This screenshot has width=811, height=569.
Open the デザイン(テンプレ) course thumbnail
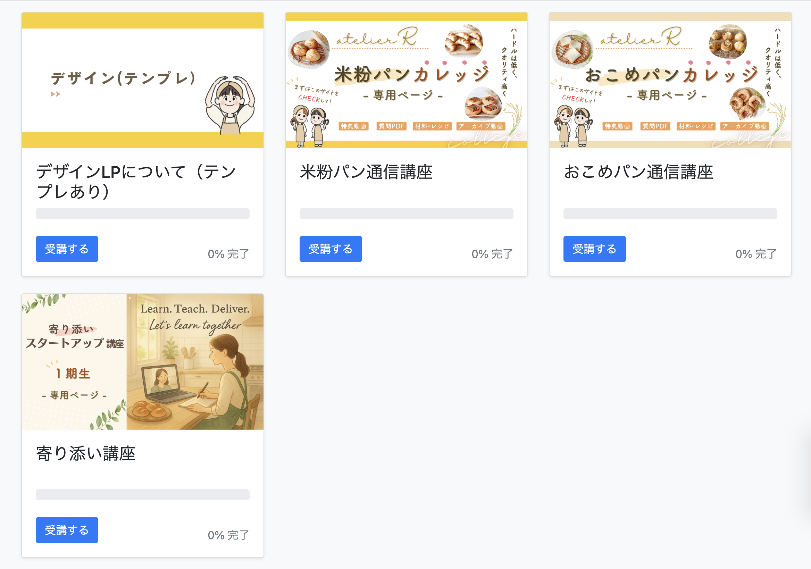click(x=143, y=81)
